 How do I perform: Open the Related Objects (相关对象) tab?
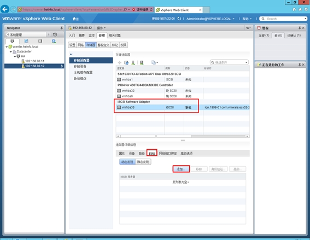(x=115, y=36)
